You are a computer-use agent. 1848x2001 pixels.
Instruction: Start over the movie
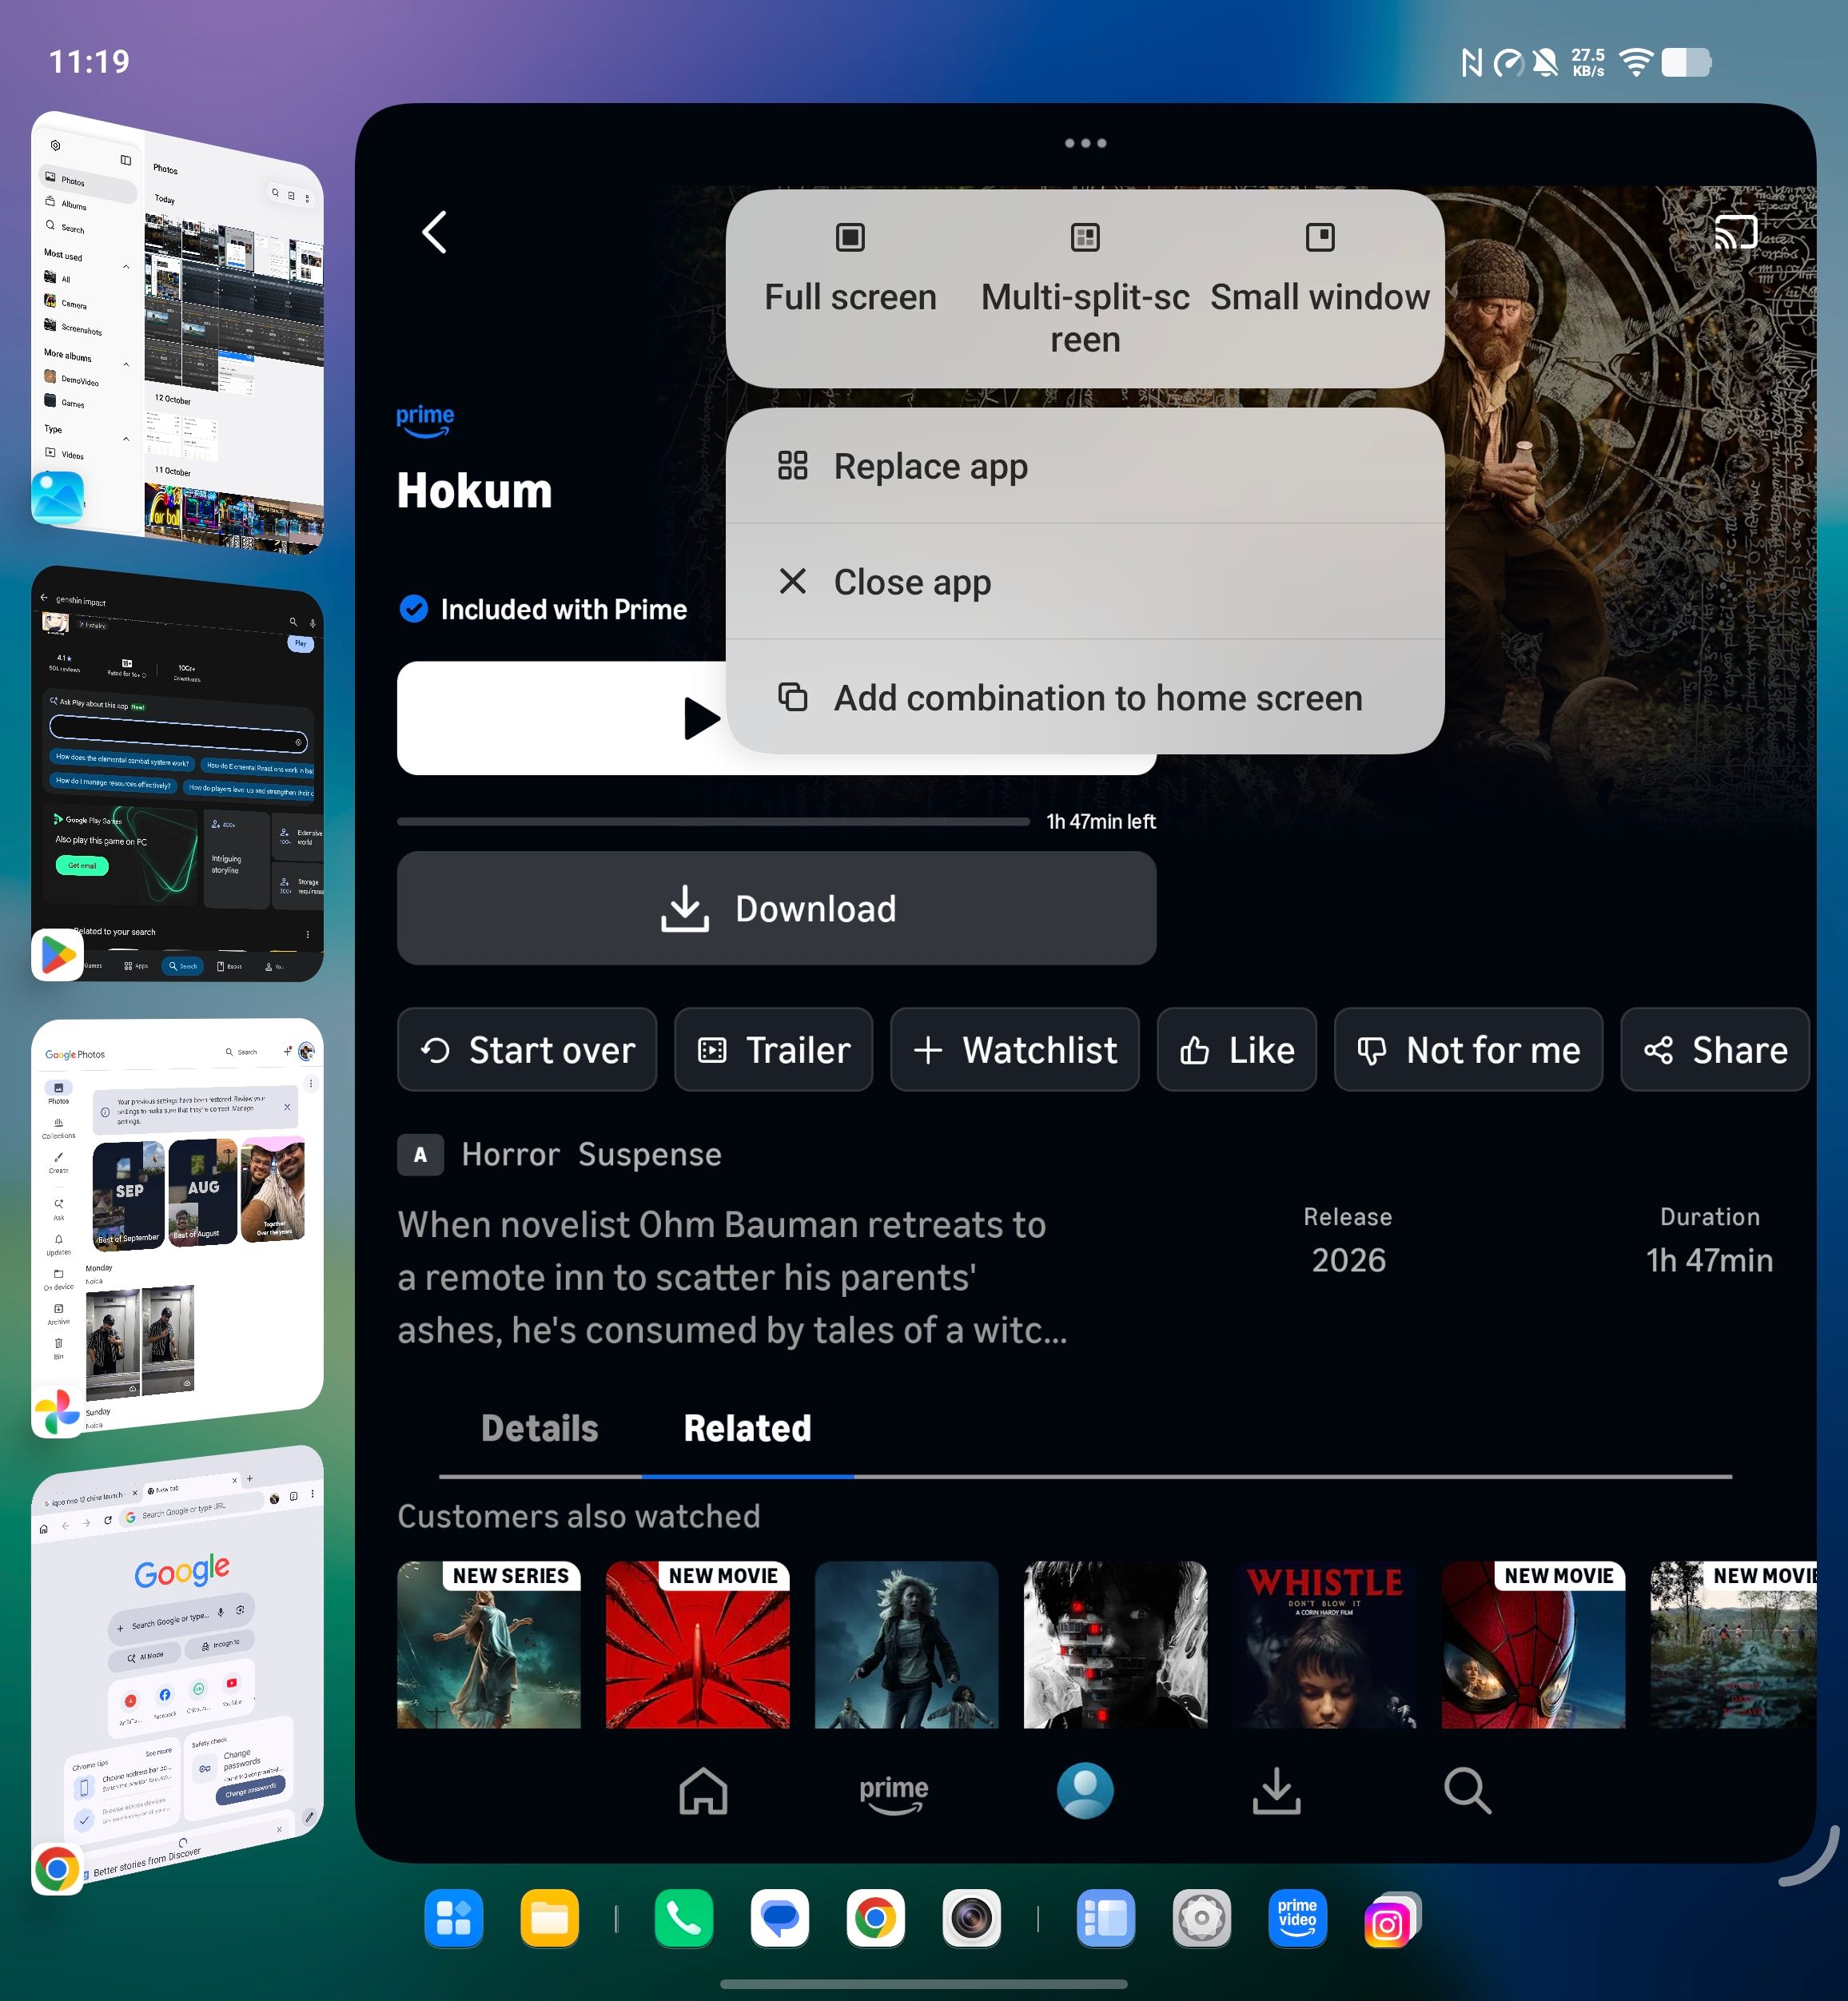pos(527,1049)
